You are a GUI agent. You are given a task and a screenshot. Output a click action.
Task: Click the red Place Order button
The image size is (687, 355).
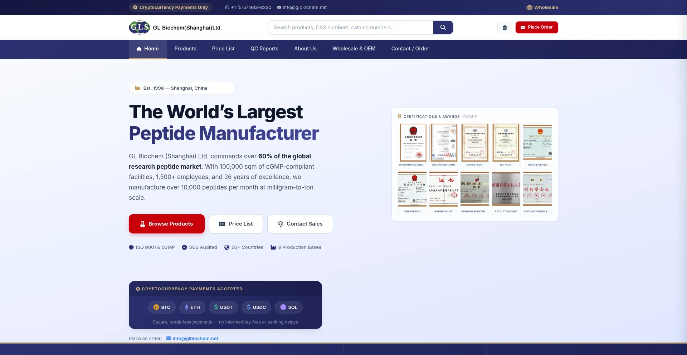pyautogui.click(x=537, y=28)
